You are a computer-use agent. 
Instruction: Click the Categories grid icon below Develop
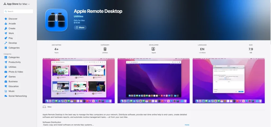tap(6, 48)
